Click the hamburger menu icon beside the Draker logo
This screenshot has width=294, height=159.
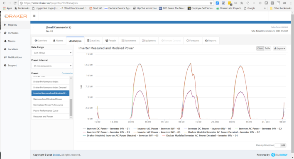pyautogui.click(x=34, y=16)
